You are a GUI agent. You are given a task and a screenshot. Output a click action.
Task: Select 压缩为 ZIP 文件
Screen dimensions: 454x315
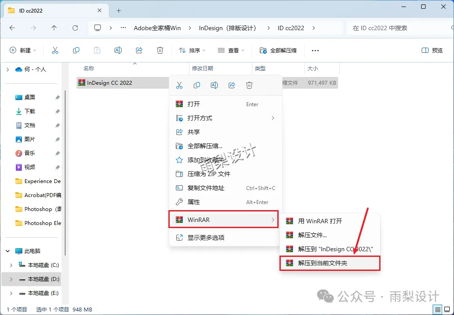click(x=226, y=174)
